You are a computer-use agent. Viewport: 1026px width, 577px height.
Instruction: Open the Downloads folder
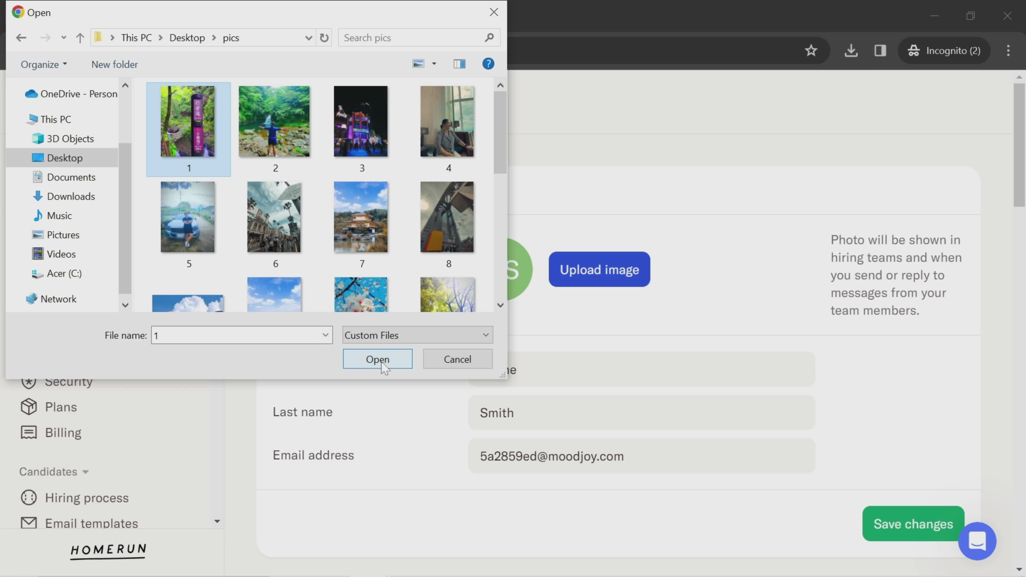click(x=71, y=196)
